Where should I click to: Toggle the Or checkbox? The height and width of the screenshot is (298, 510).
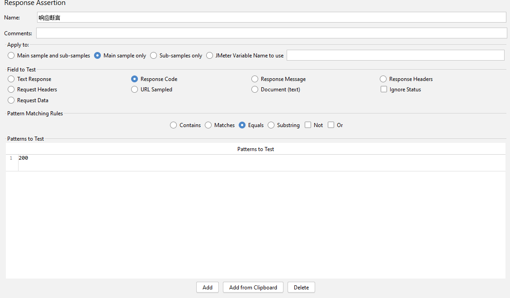pos(331,125)
